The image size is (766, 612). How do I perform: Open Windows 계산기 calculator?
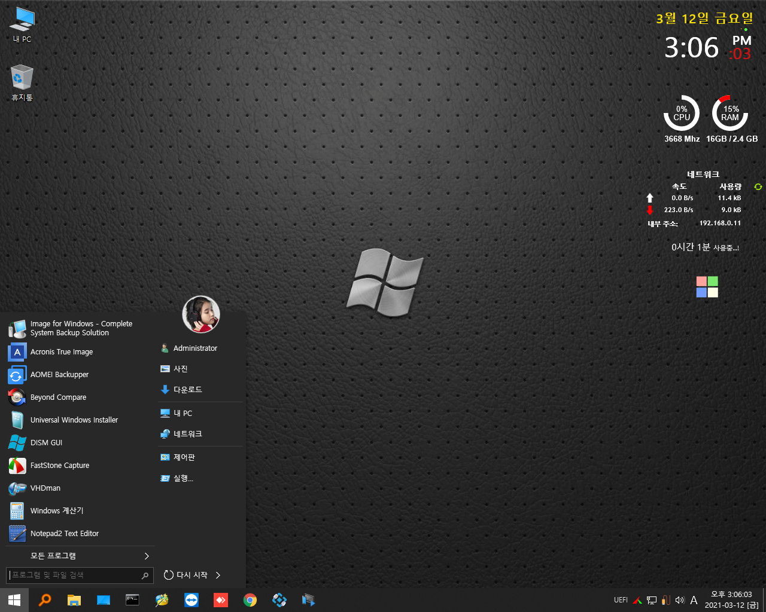[x=80, y=511]
